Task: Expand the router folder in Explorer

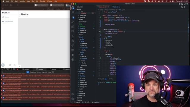Action: [x=81, y=89]
